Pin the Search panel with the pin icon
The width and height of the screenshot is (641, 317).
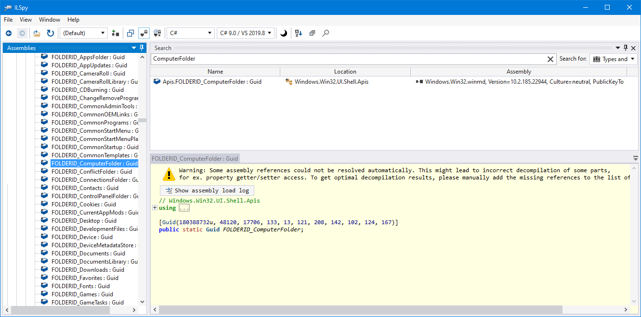click(x=625, y=48)
